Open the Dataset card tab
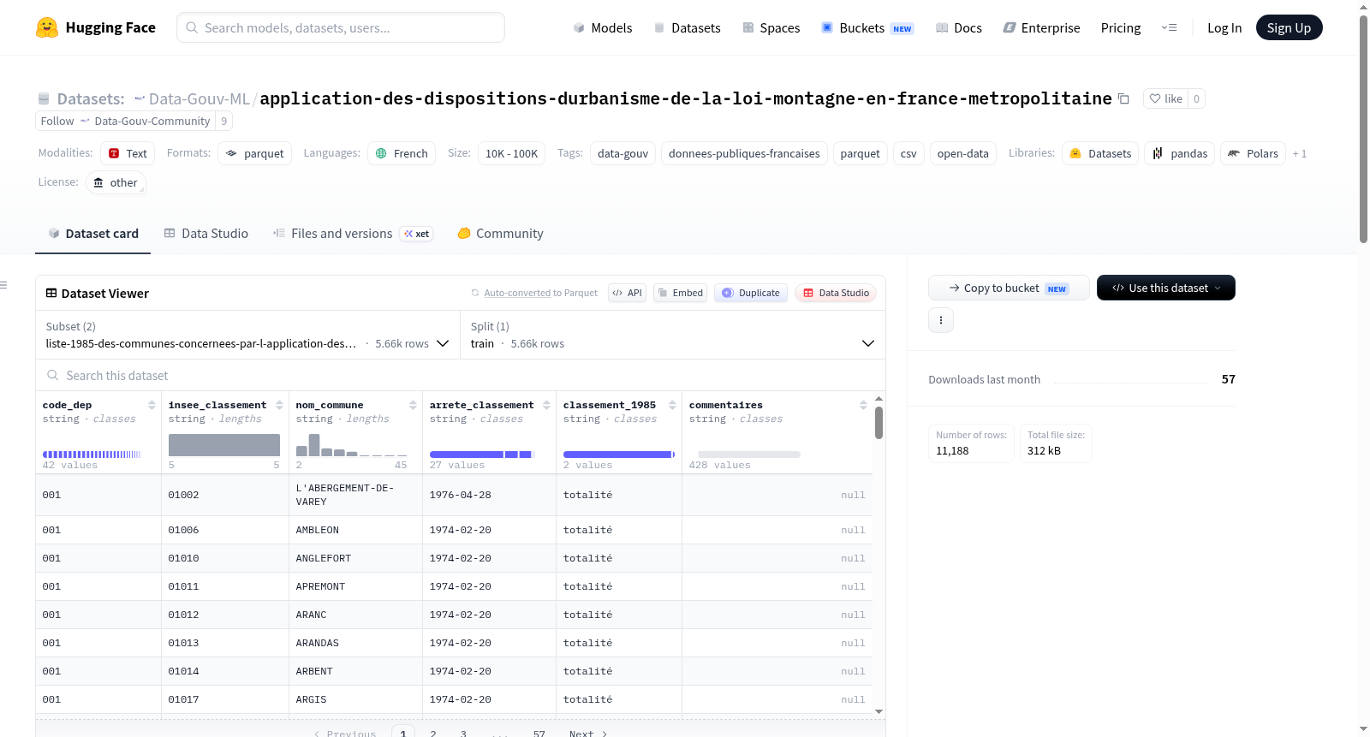Image resolution: width=1370 pixels, height=737 pixels. (92, 233)
